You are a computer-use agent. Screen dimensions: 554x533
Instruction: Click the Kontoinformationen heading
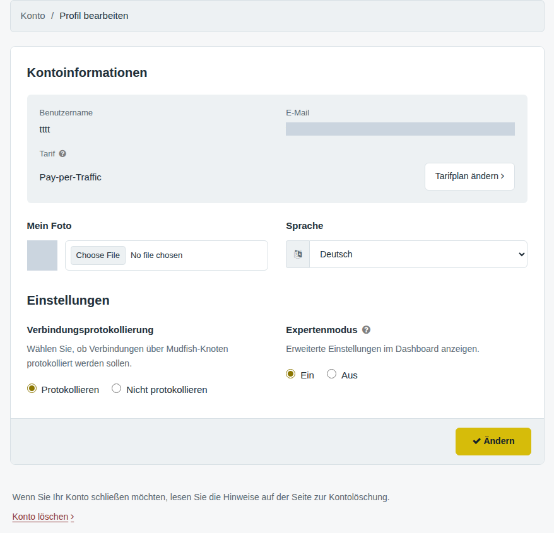tap(87, 73)
